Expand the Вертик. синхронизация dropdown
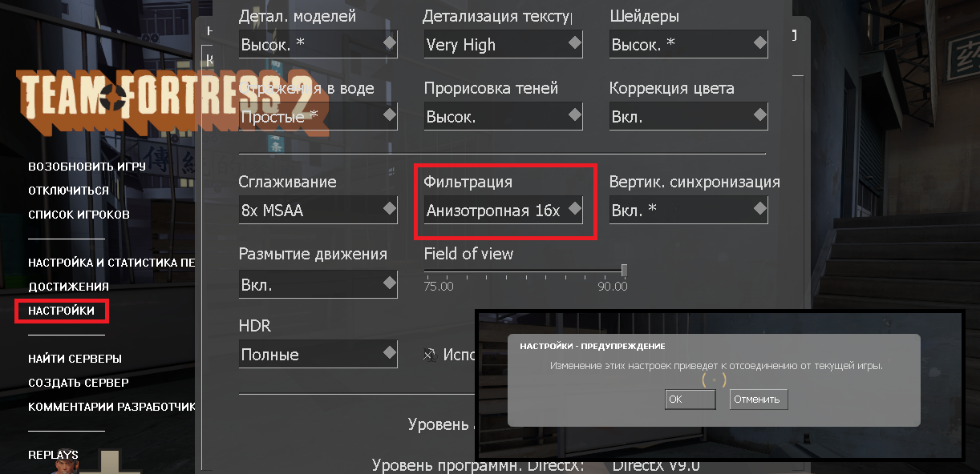This screenshot has height=474, width=980. click(x=689, y=210)
